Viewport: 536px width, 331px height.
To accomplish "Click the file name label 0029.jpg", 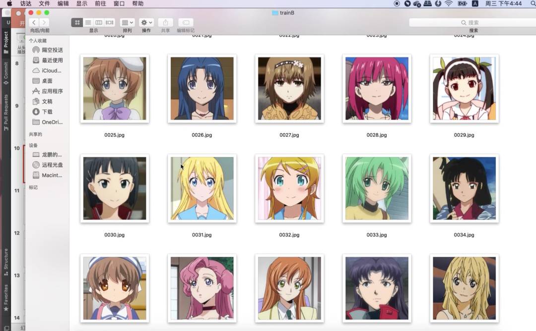I will tap(464, 135).
